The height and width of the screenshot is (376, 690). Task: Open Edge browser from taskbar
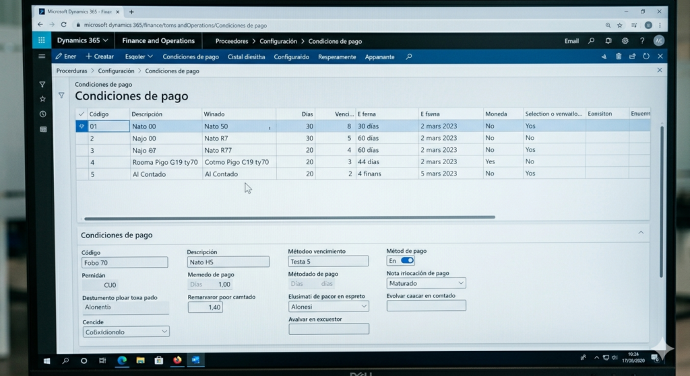(x=122, y=360)
